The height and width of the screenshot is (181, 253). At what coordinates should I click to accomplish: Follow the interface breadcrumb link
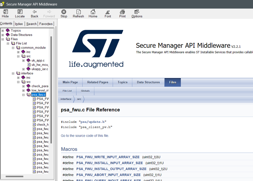pyautogui.click(x=66, y=99)
